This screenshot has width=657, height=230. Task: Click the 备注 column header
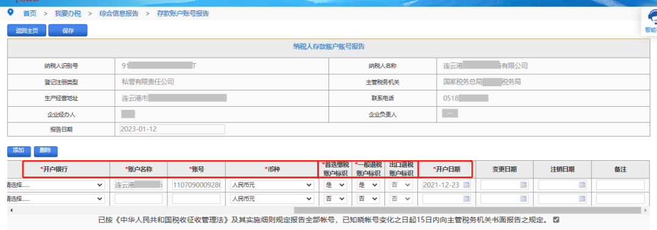click(x=621, y=169)
